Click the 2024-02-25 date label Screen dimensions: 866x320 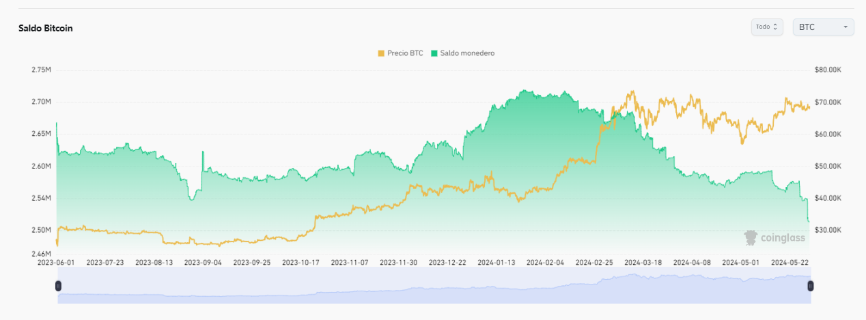(x=595, y=262)
